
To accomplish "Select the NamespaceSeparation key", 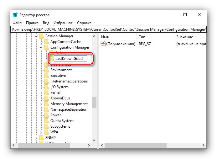I will pos(69,110).
